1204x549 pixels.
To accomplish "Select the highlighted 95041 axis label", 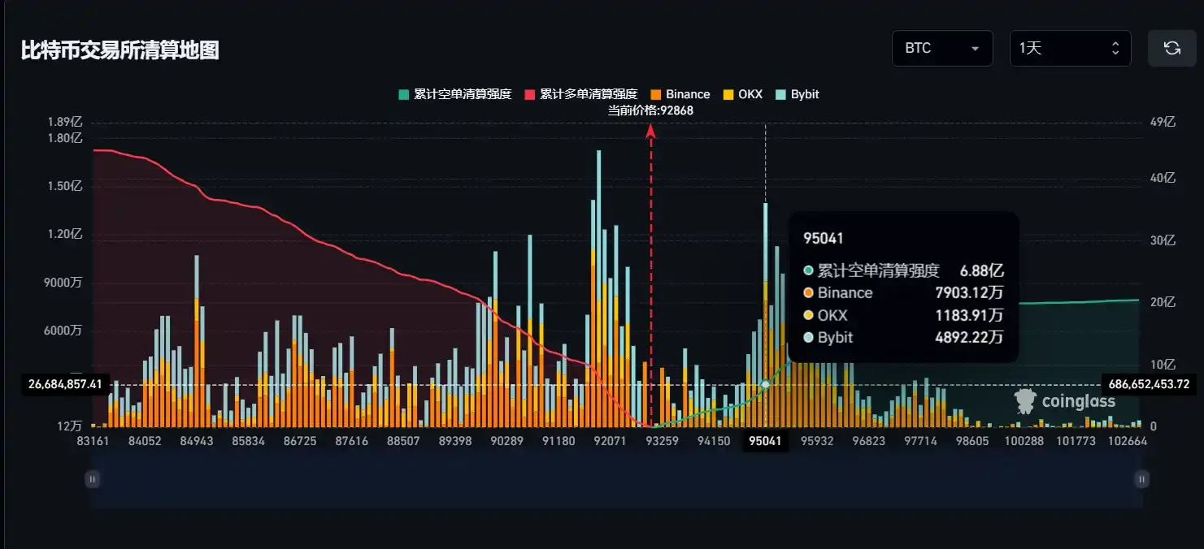I will tap(764, 441).
